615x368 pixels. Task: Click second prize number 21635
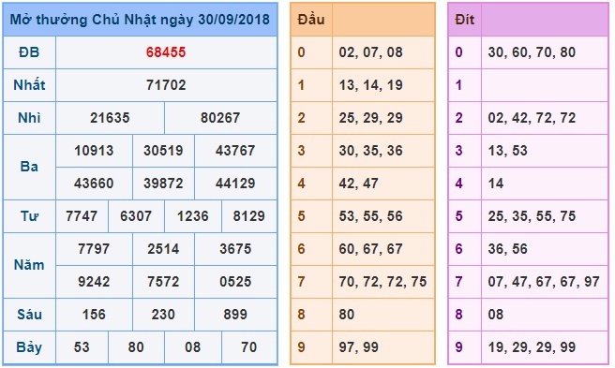coord(110,118)
